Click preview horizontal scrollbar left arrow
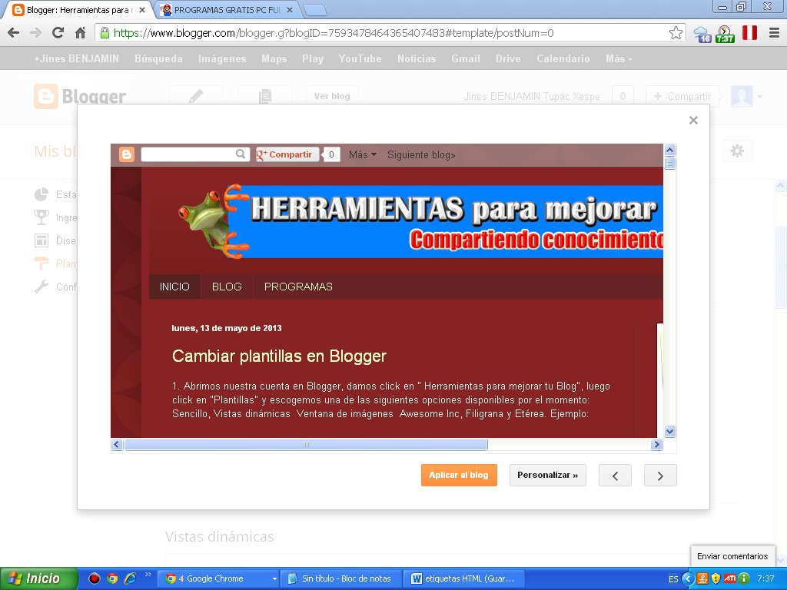Screen dimensions: 787x590 [117, 445]
